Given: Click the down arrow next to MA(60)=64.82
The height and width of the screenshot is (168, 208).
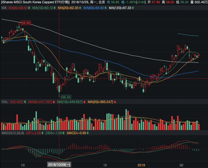Looking at the screenshot, I should [x=106, y=8].
